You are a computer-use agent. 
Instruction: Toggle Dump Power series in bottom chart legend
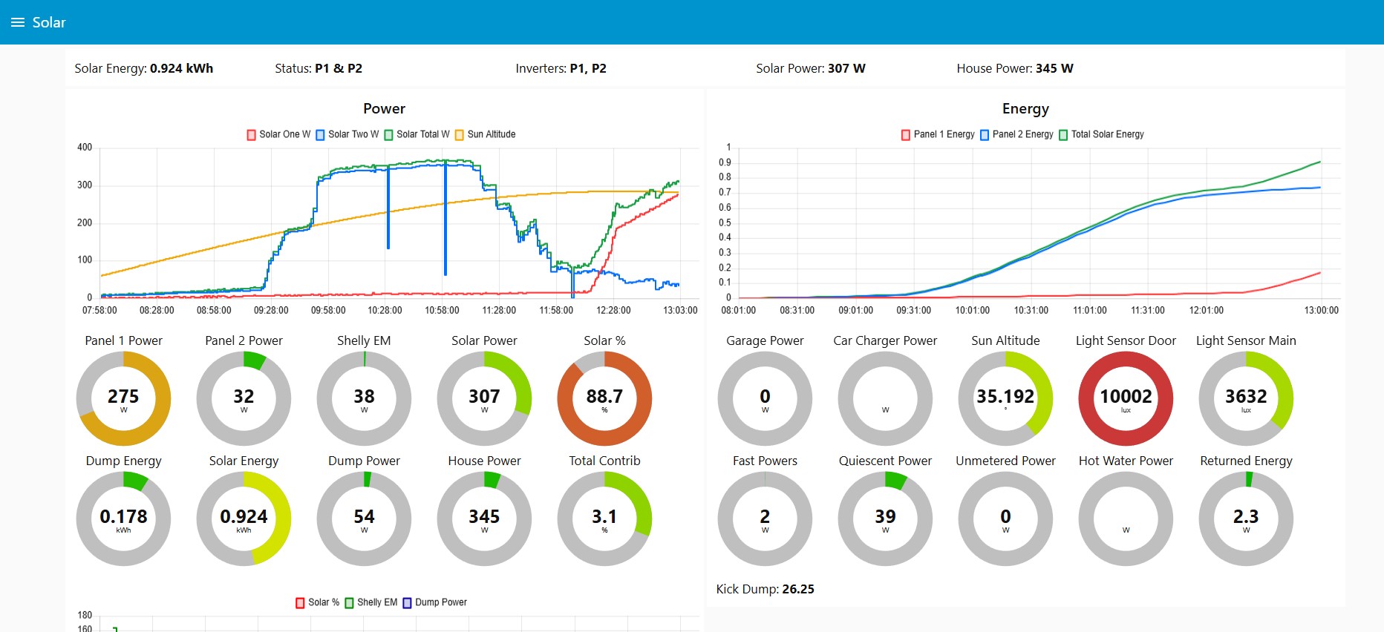435,602
